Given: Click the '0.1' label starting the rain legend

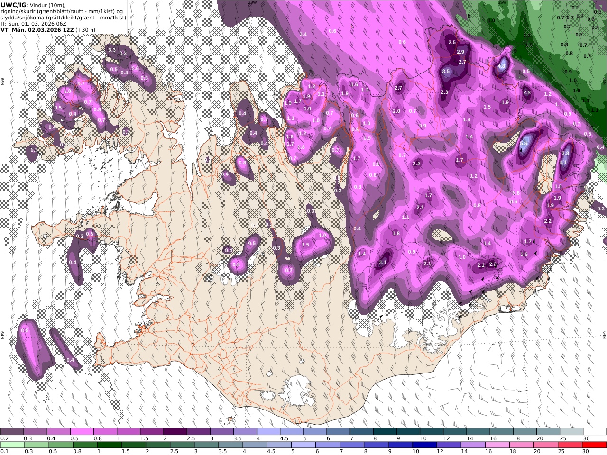Looking at the screenshot, I should 4,452.
